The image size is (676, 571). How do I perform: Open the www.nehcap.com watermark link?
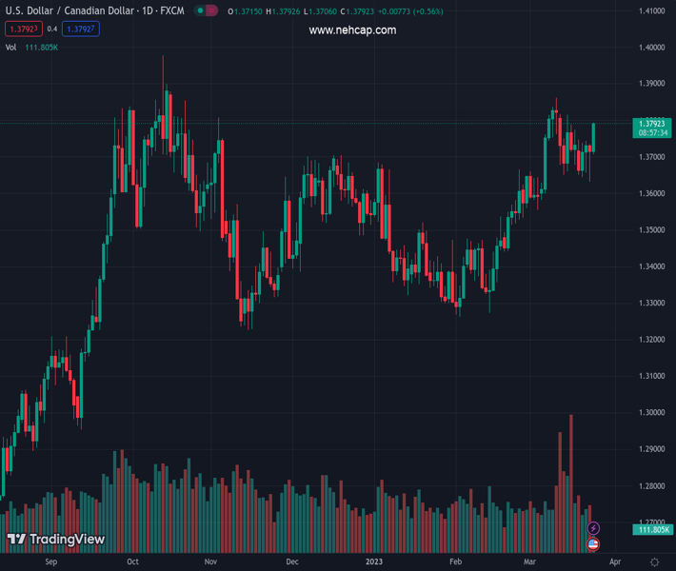pyautogui.click(x=352, y=30)
